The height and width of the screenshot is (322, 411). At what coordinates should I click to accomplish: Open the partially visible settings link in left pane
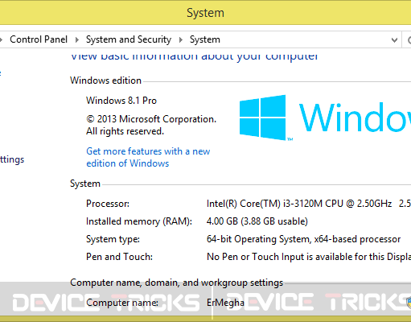click(12, 159)
